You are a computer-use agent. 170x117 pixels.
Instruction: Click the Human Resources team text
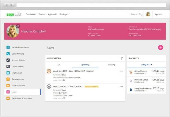96,29
